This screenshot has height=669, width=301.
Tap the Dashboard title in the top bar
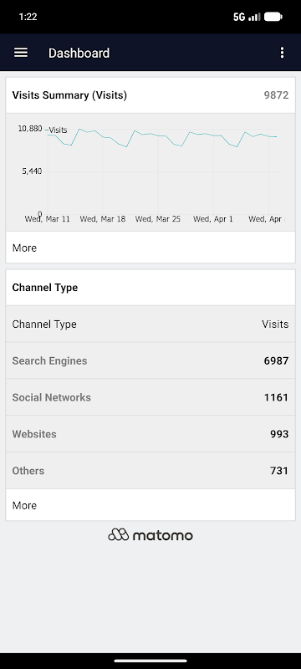click(79, 53)
